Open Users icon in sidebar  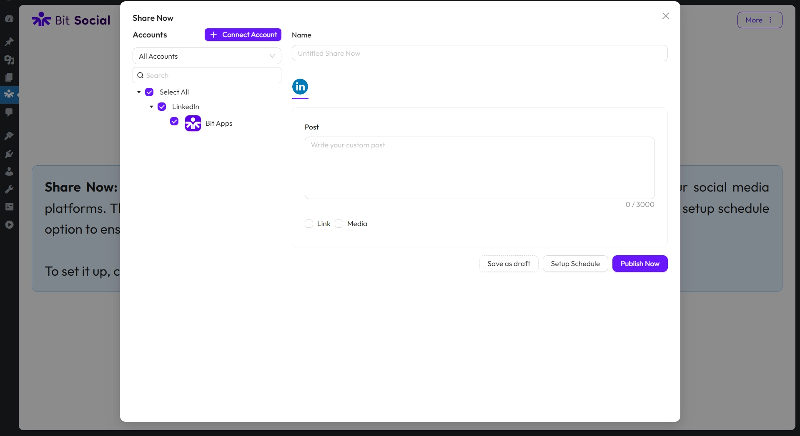(x=9, y=171)
